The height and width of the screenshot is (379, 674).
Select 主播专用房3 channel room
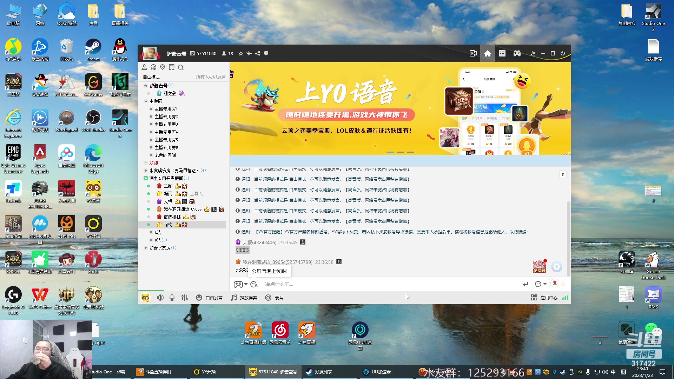(x=167, y=124)
